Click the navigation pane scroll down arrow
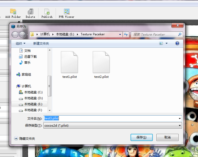The image size is (198, 157). coord(50,111)
